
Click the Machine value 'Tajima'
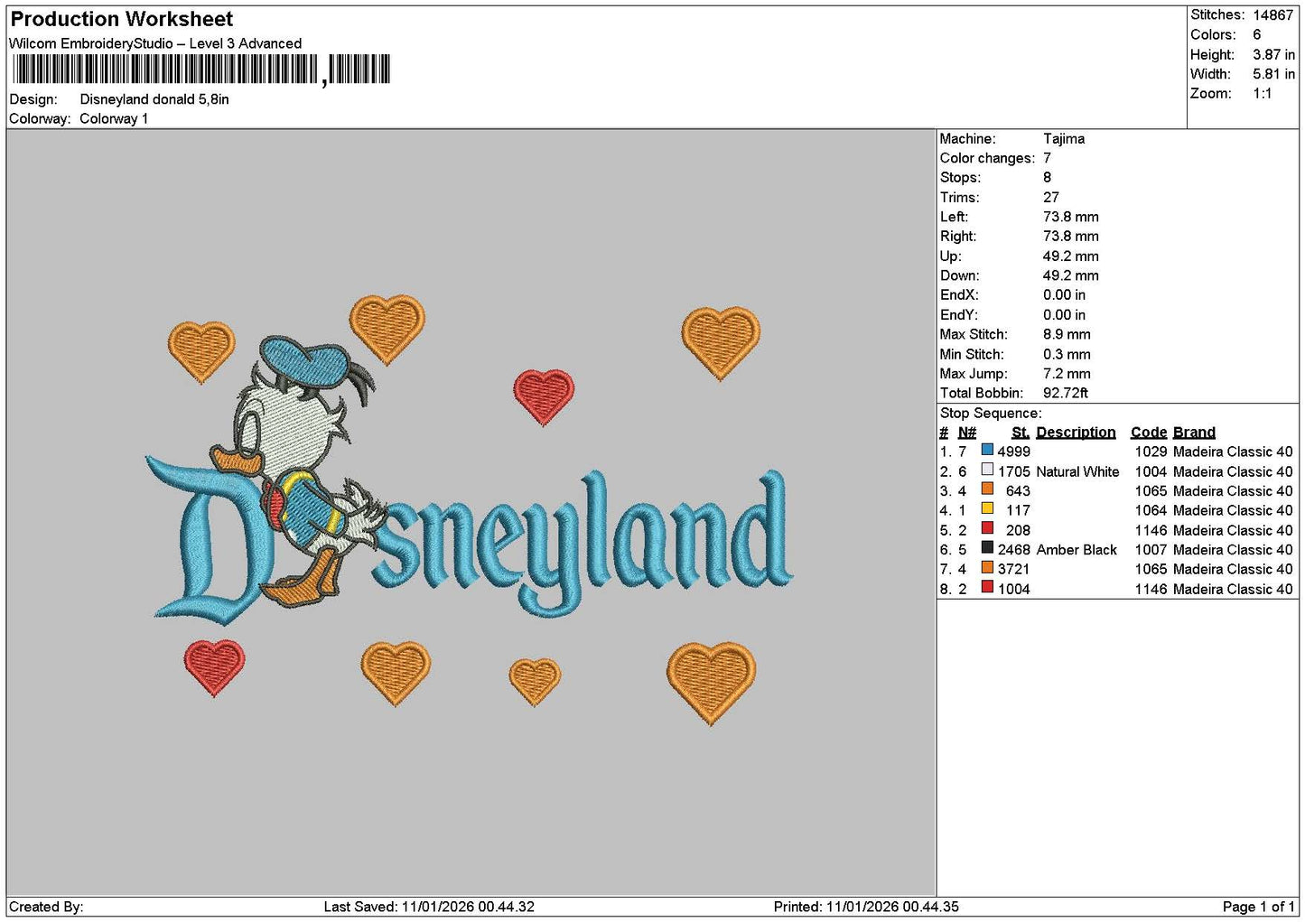point(1064,138)
